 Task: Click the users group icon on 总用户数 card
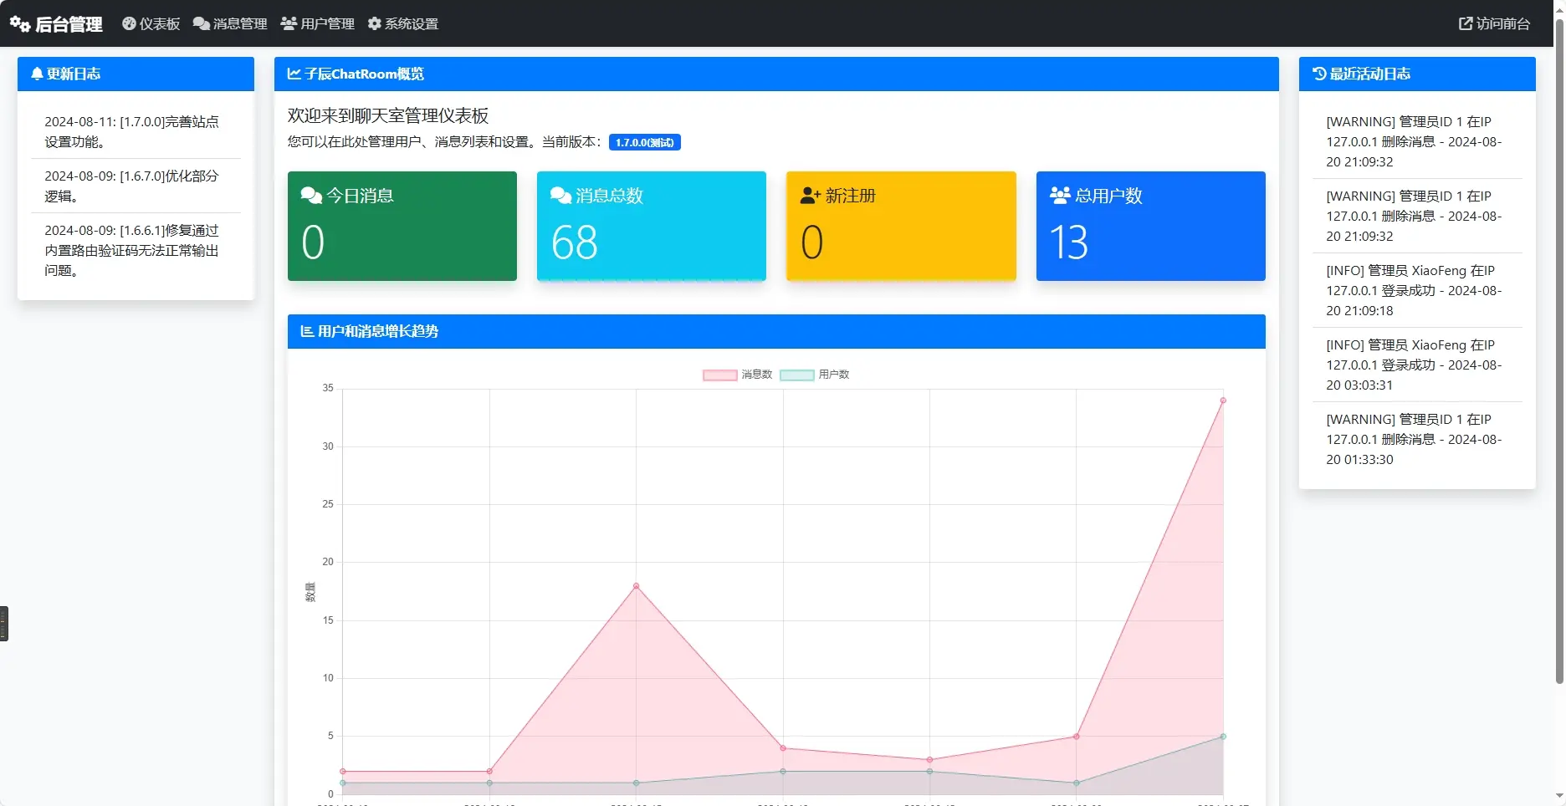click(x=1060, y=196)
